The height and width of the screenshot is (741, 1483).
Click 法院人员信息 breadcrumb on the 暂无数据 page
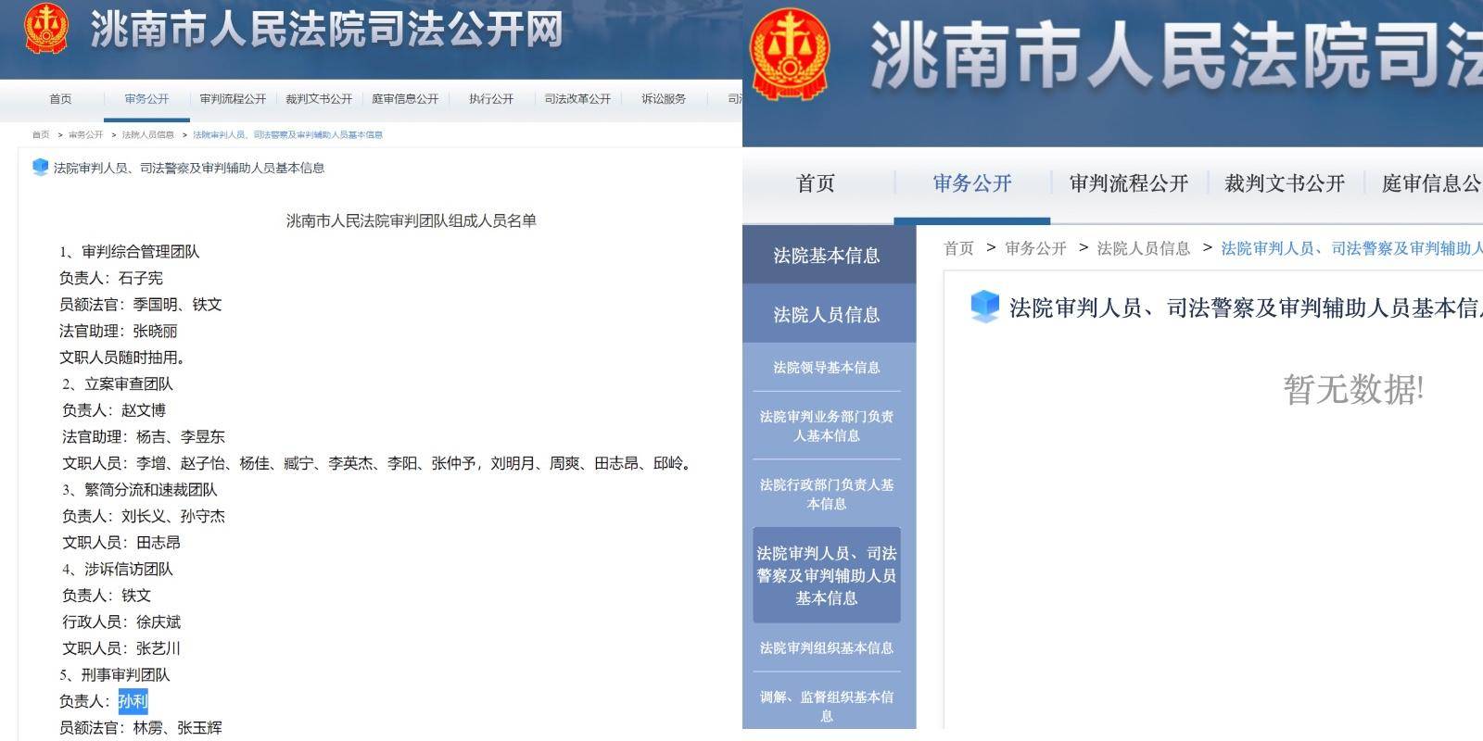tap(1144, 248)
